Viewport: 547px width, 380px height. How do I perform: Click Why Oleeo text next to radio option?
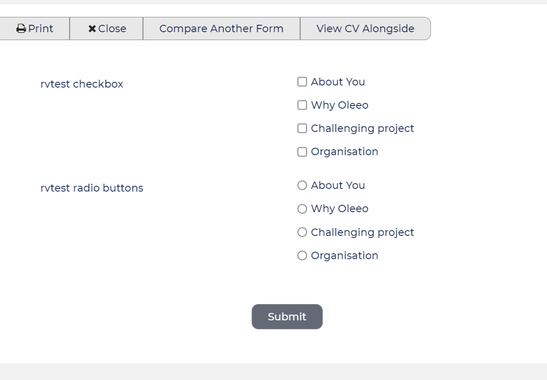tap(339, 209)
